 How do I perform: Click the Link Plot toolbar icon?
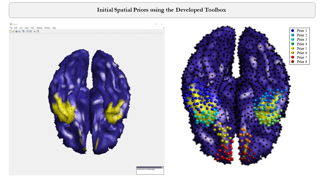(x=23, y=31)
